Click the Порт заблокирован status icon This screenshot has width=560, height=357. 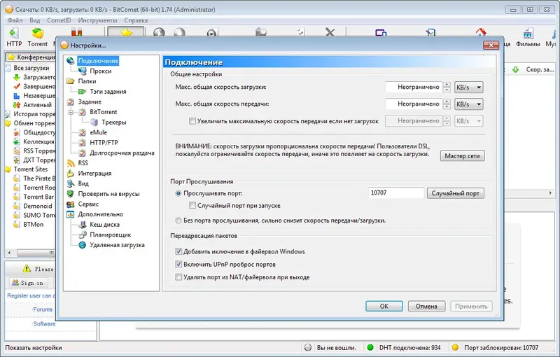tap(455, 347)
